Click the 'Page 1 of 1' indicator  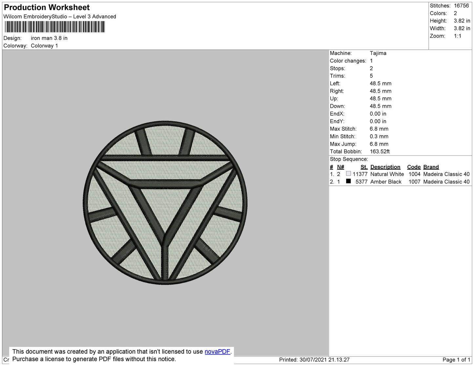tap(456, 360)
